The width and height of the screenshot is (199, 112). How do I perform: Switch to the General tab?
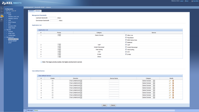(31, 11)
